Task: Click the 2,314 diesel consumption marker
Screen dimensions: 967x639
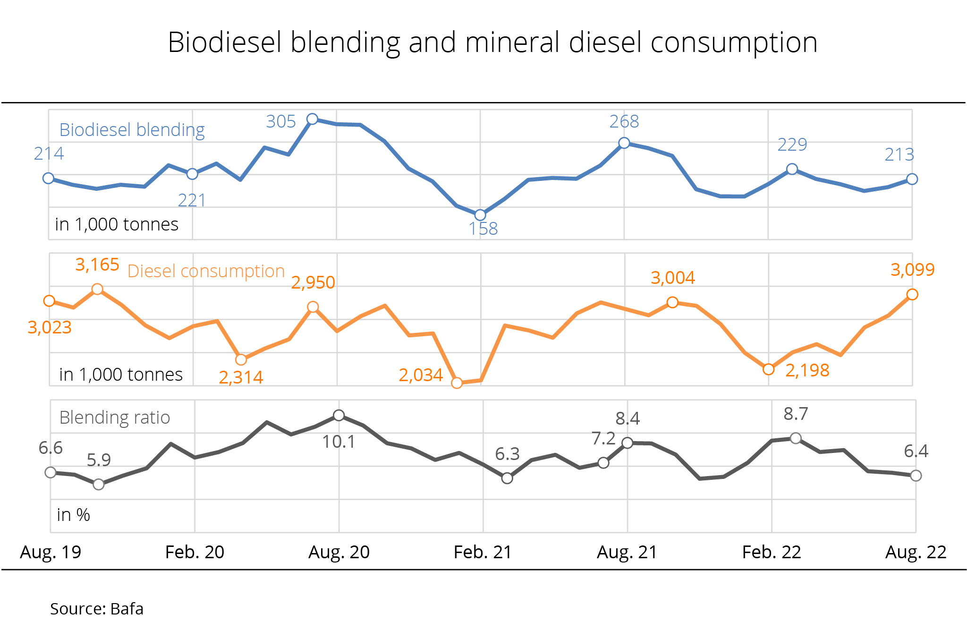Action: 241,359
